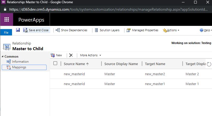
Task: Open Managed Properties
Action: pos(142,30)
